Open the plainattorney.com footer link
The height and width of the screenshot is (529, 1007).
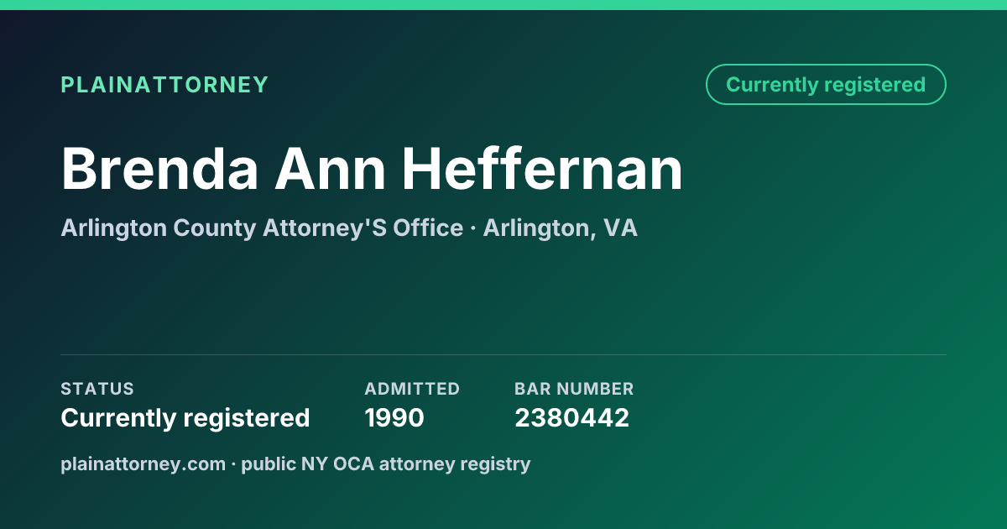point(143,464)
